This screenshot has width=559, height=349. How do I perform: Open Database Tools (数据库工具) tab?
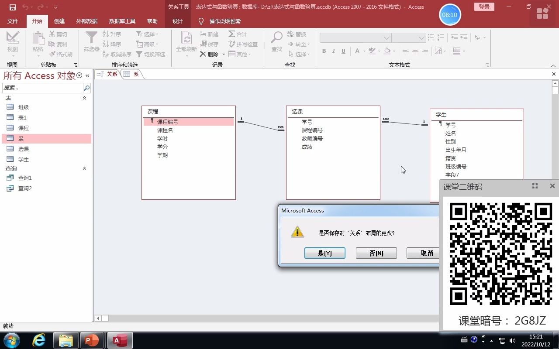[x=122, y=21]
